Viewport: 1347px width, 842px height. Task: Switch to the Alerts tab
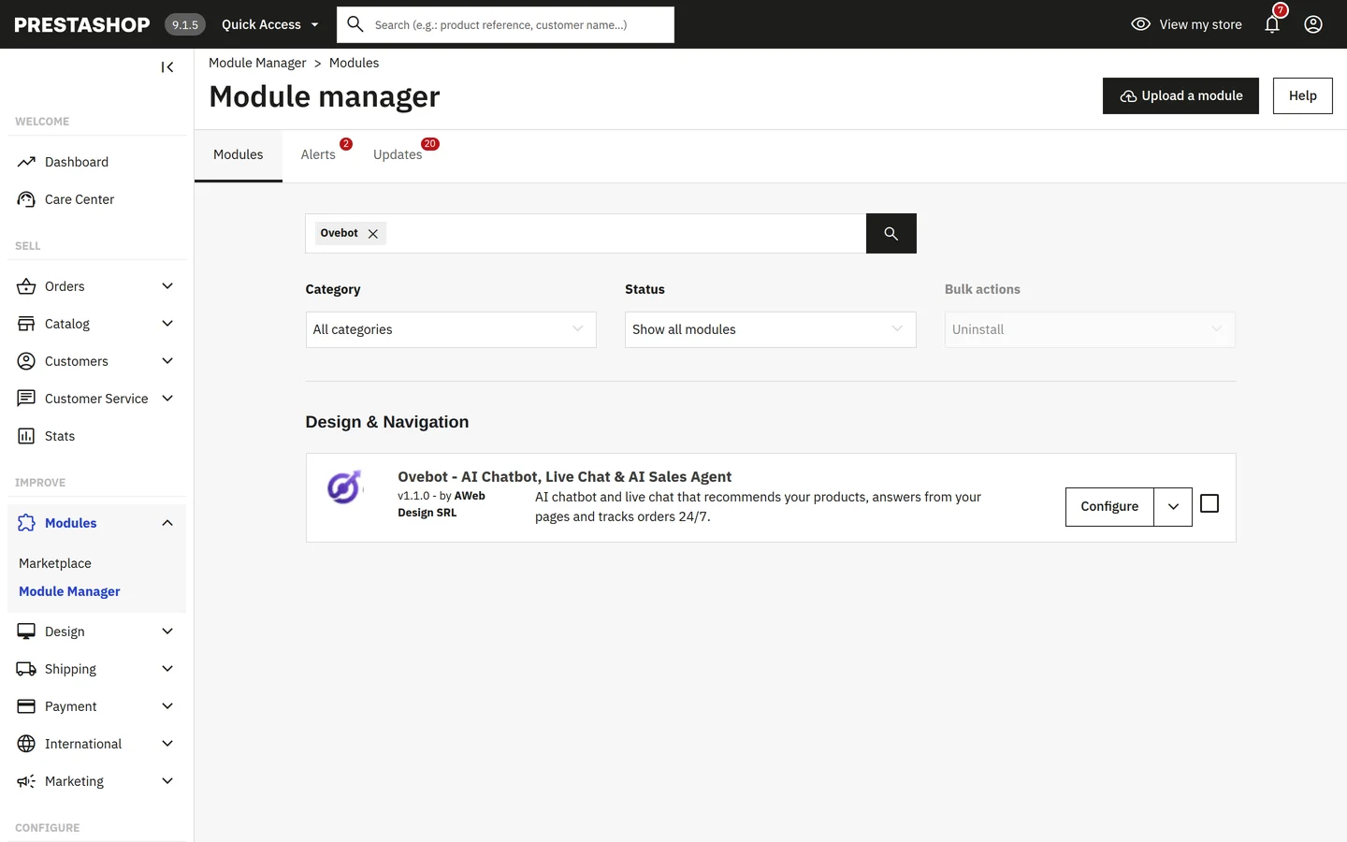click(318, 155)
